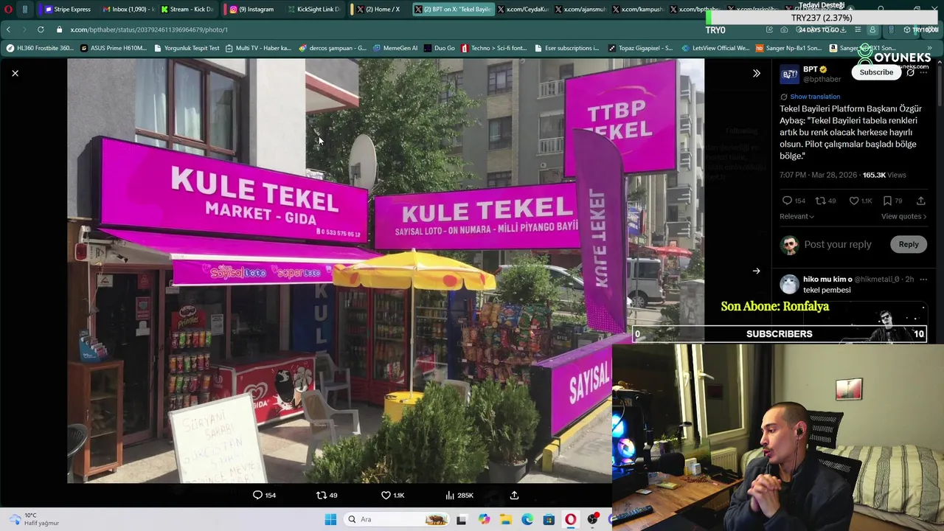Reply via comment icon showing 154 in sidebar

pos(794,201)
